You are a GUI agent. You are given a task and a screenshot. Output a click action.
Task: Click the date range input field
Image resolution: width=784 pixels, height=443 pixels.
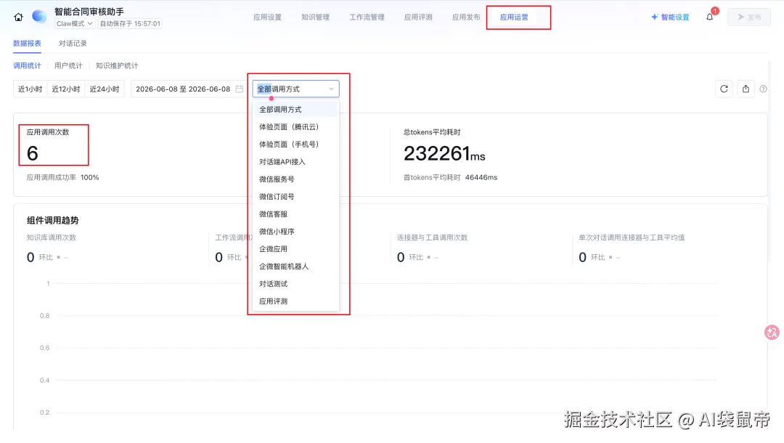click(x=189, y=89)
